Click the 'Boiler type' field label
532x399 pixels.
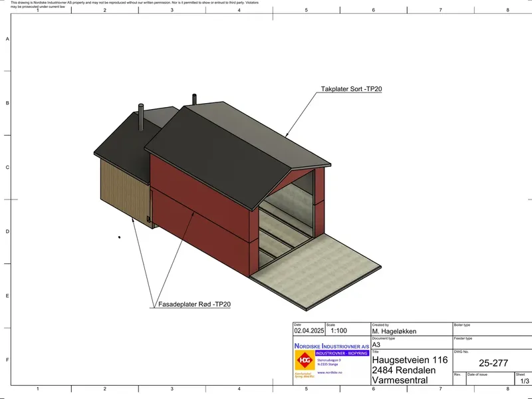click(462, 325)
